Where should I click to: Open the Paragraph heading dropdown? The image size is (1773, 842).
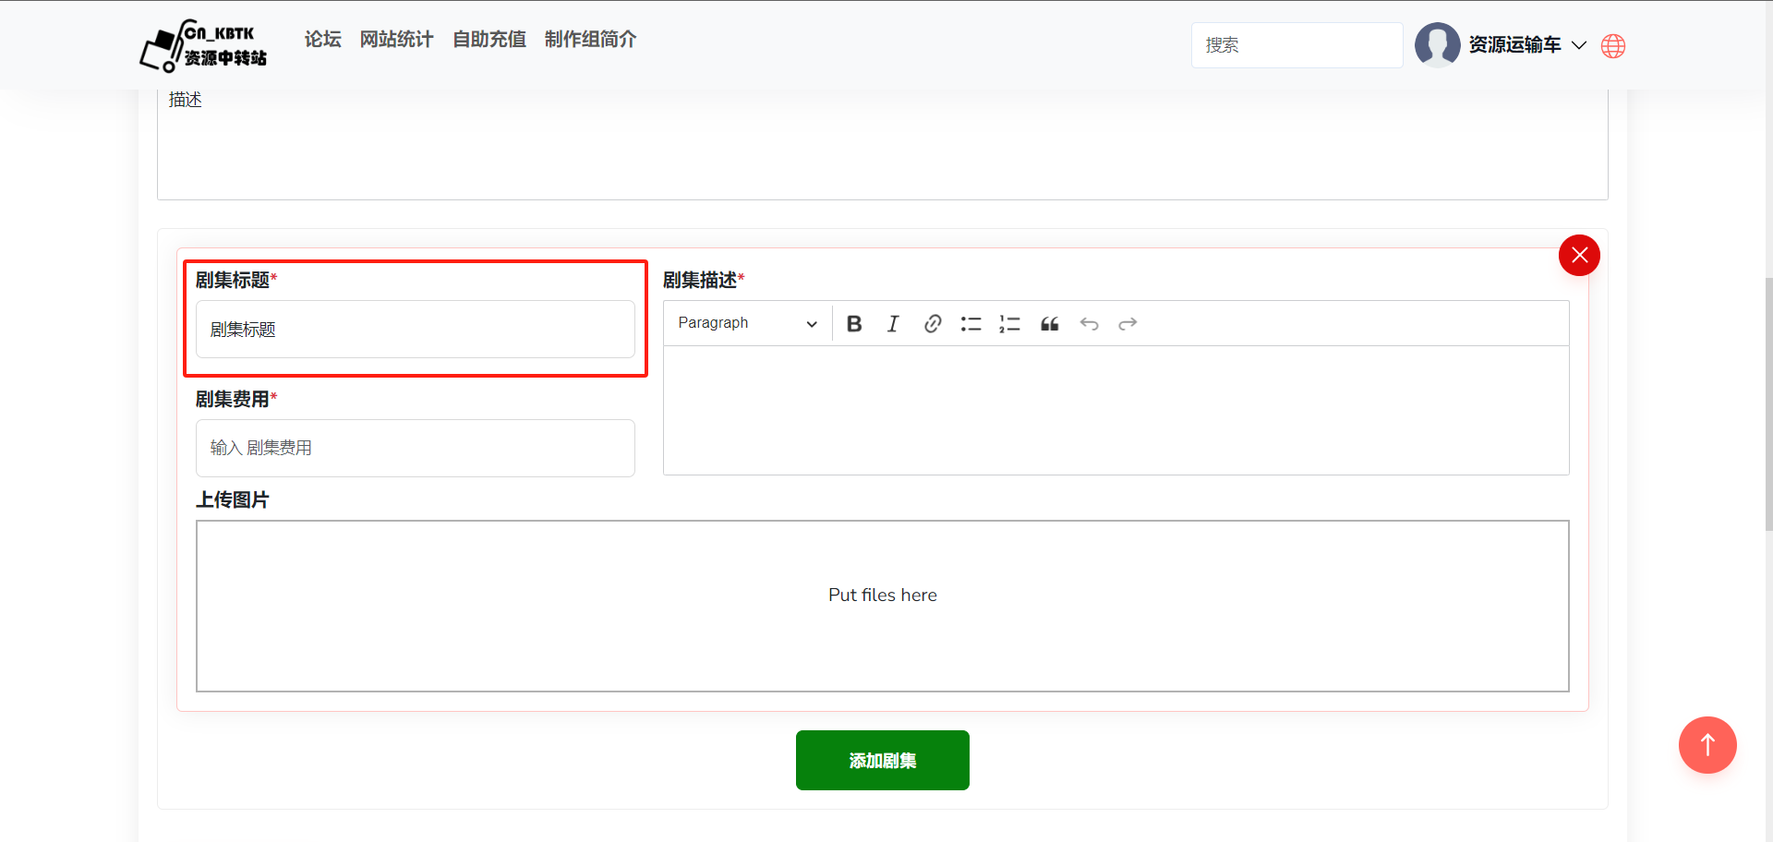pyautogui.click(x=747, y=323)
